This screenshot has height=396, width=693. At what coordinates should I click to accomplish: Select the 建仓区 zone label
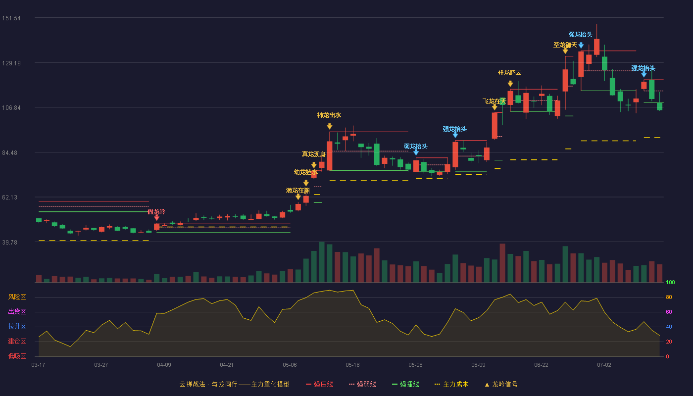[x=17, y=342]
